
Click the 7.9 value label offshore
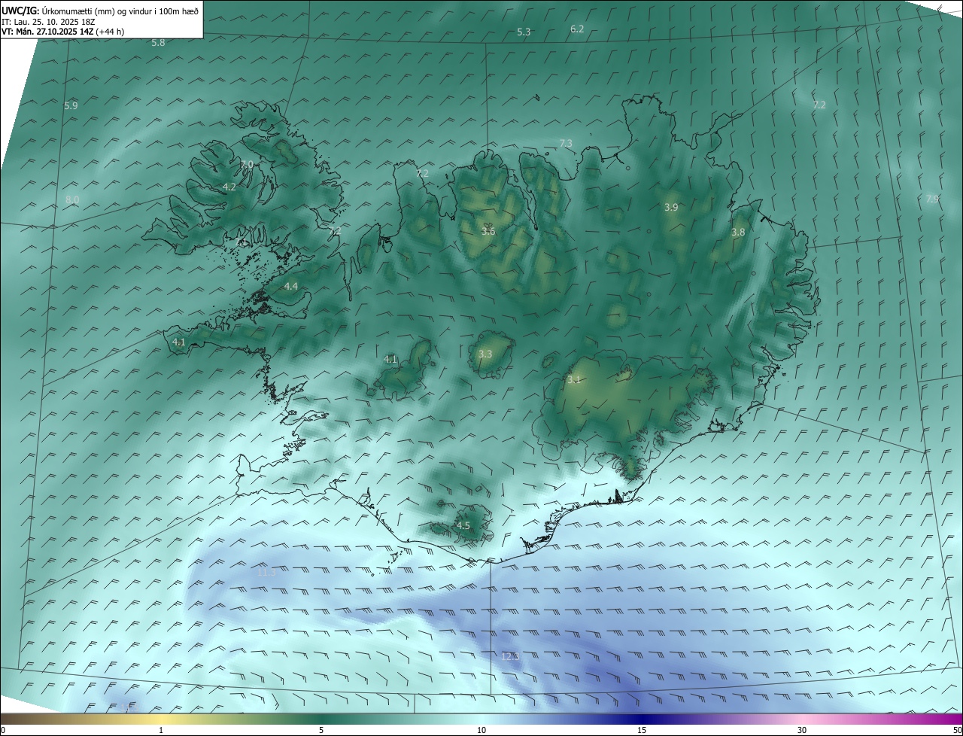point(932,199)
